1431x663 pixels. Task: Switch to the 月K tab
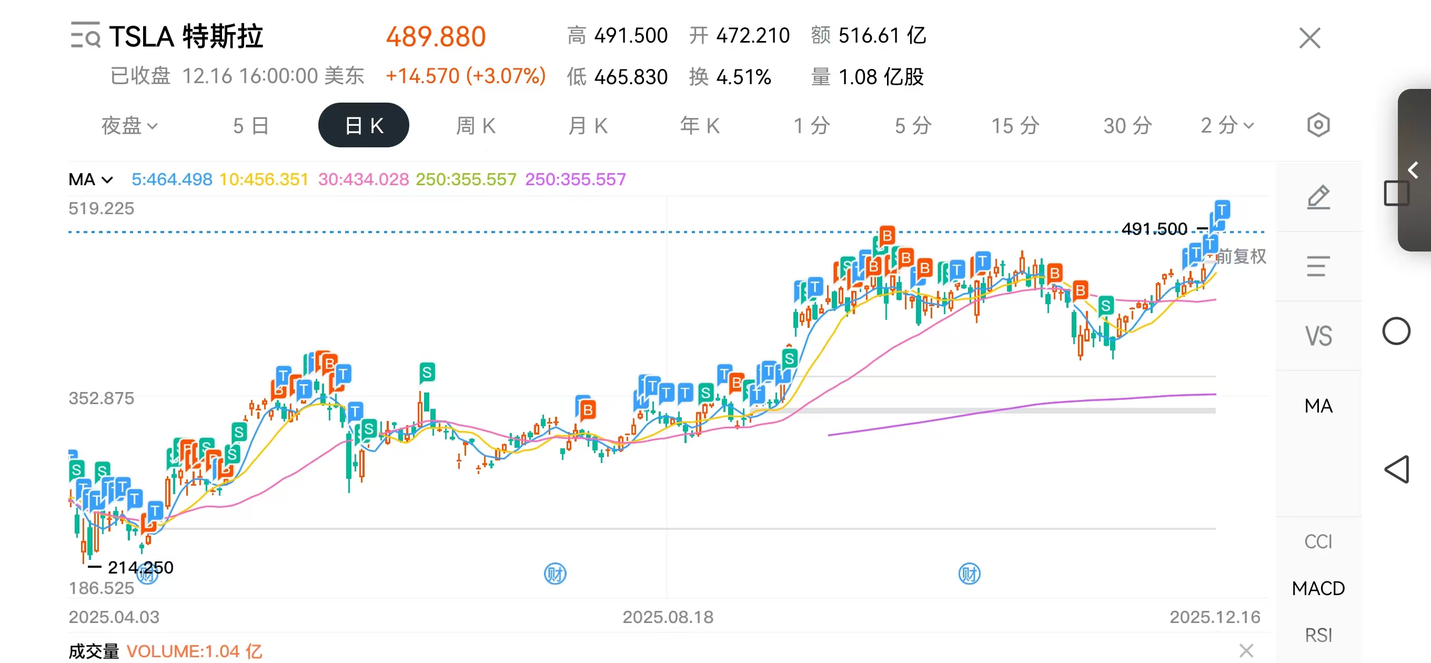(x=588, y=126)
